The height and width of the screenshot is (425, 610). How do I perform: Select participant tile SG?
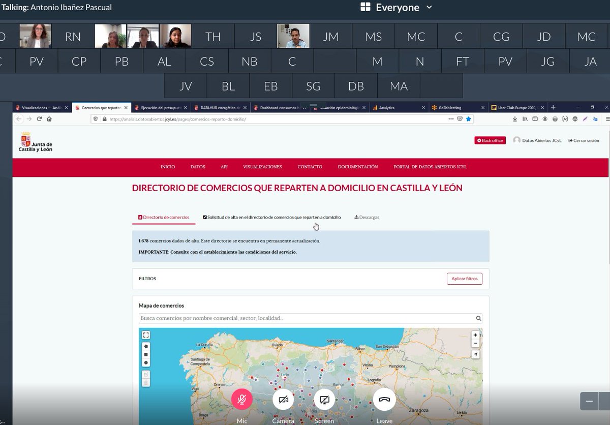click(313, 86)
